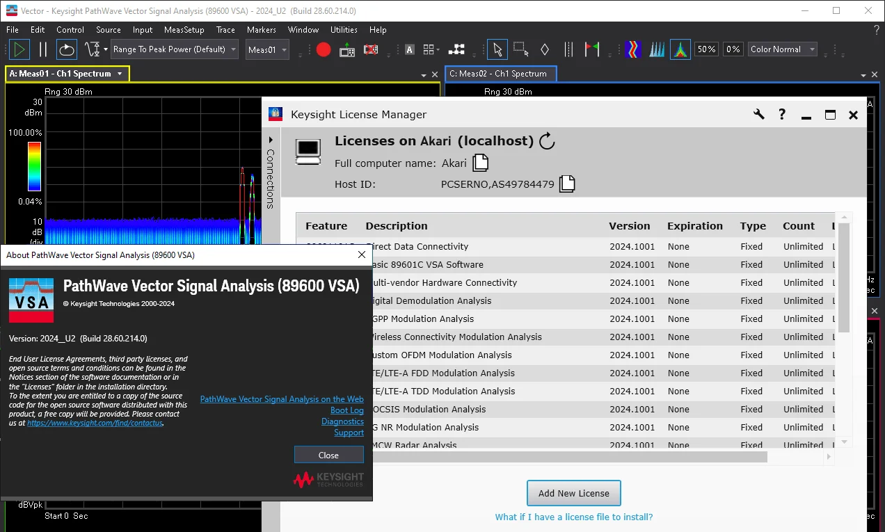Open License Manager settings wrench icon

759,115
